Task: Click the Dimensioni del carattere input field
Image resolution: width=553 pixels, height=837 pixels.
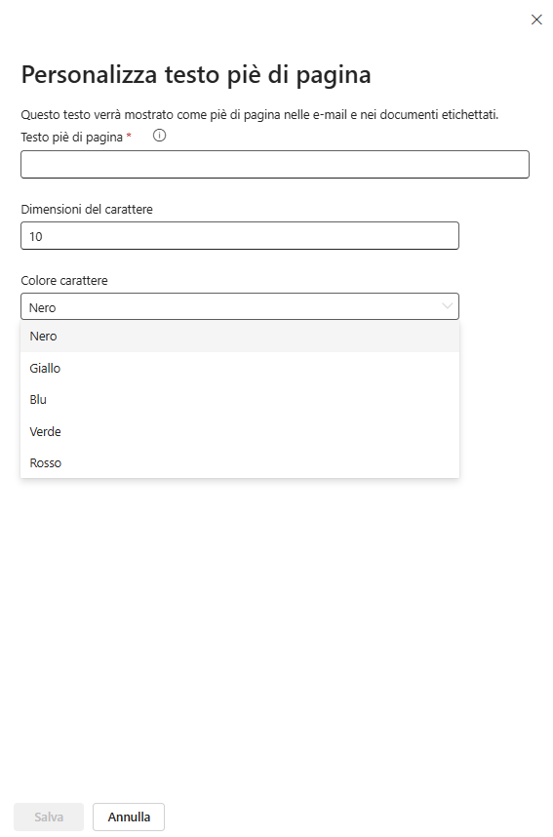Action: click(240, 236)
